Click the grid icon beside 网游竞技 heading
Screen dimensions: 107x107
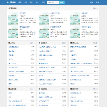(39, 89)
